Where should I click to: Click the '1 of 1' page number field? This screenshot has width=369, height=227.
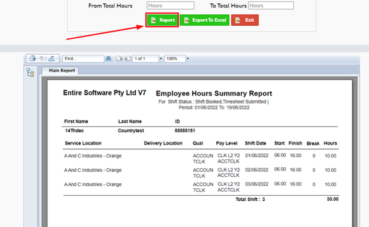coord(145,59)
